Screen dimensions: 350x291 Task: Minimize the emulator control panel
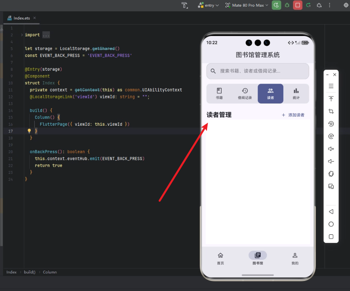[x=327, y=75]
